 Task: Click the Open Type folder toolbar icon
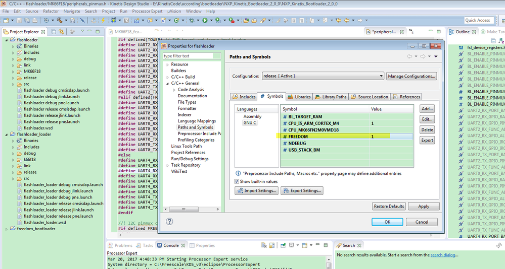tap(246, 20)
